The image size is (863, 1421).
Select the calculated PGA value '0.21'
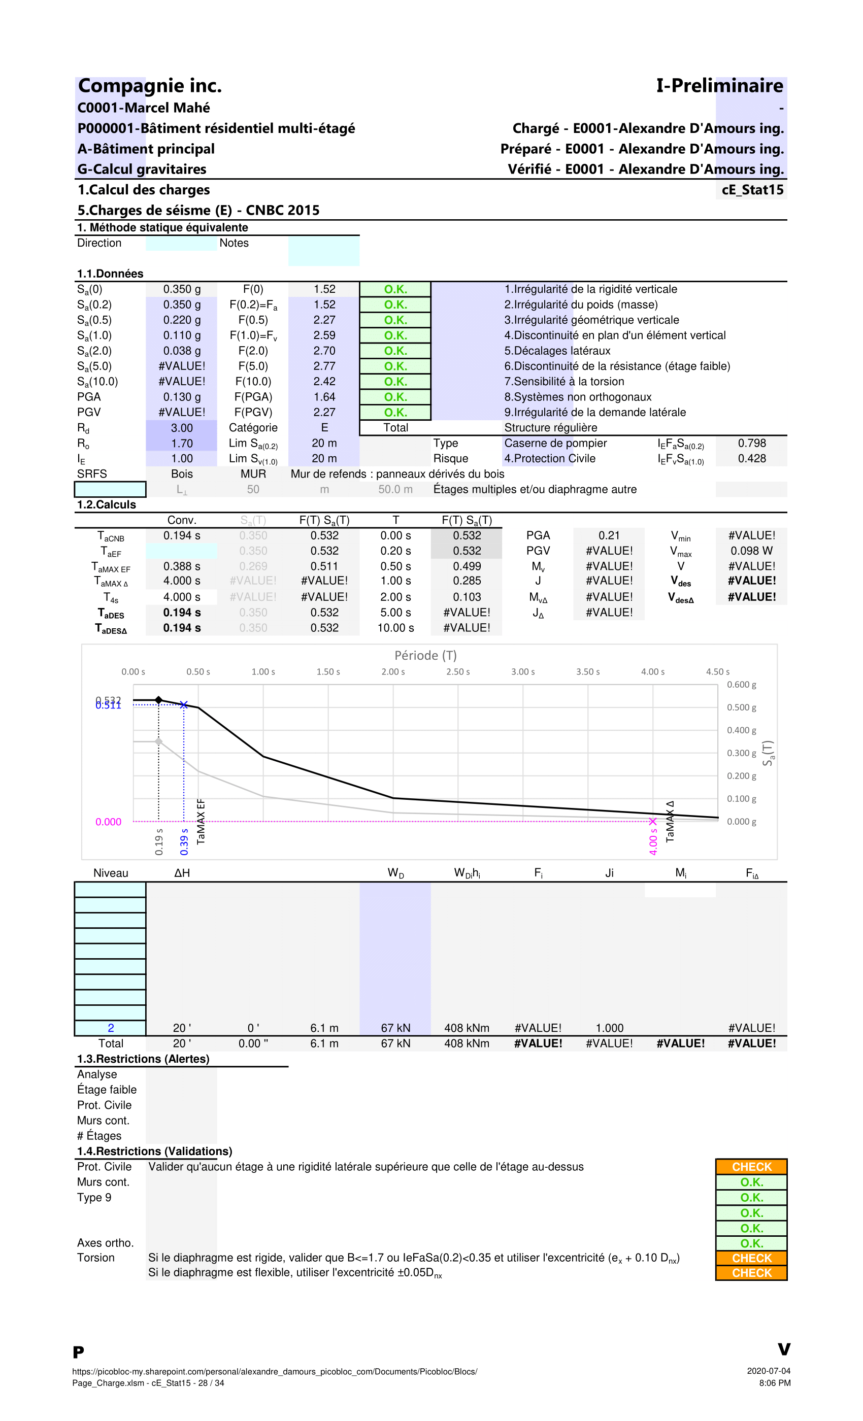click(609, 536)
